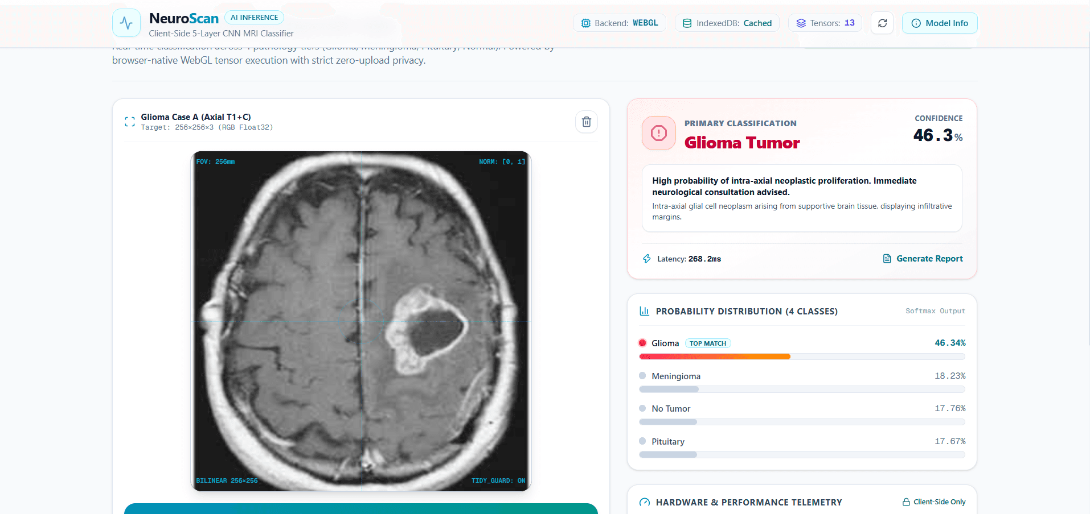Viewport: 1090px width, 514px height.
Task: Click the NeuroScan title text
Action: [184, 18]
